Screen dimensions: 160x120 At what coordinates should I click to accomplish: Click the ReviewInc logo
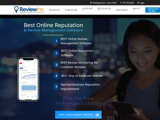pos(29,10)
